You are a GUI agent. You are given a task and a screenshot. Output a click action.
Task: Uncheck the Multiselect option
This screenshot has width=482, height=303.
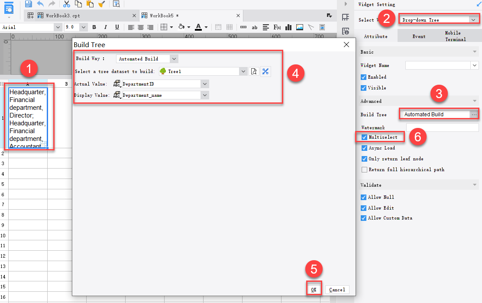click(364, 137)
